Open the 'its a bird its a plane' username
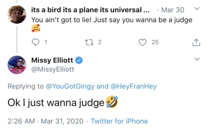The image size is (208, 130). tap(91, 10)
